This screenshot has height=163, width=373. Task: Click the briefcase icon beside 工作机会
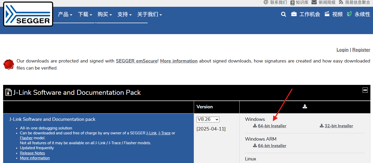click(294, 14)
